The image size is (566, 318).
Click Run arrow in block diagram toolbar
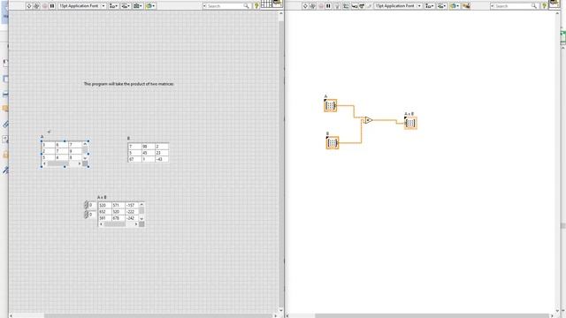click(305, 6)
